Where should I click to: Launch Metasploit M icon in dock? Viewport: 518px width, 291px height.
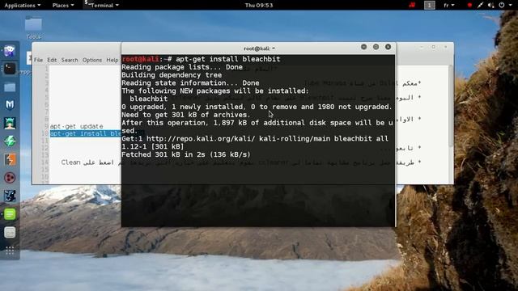[10, 105]
